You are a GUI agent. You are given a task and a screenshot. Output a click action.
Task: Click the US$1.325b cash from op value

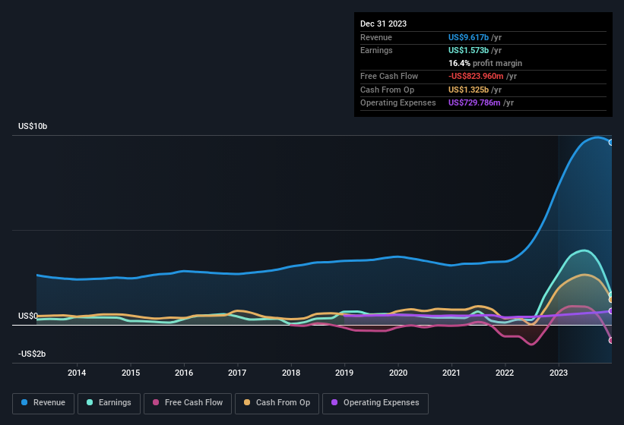468,90
